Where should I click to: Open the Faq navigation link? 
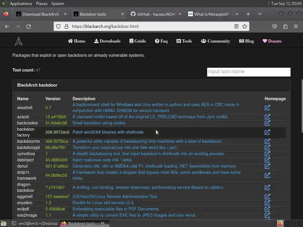(161, 41)
